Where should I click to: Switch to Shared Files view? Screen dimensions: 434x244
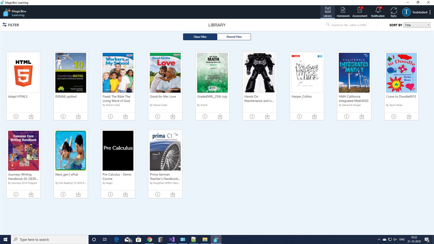pos(234,37)
